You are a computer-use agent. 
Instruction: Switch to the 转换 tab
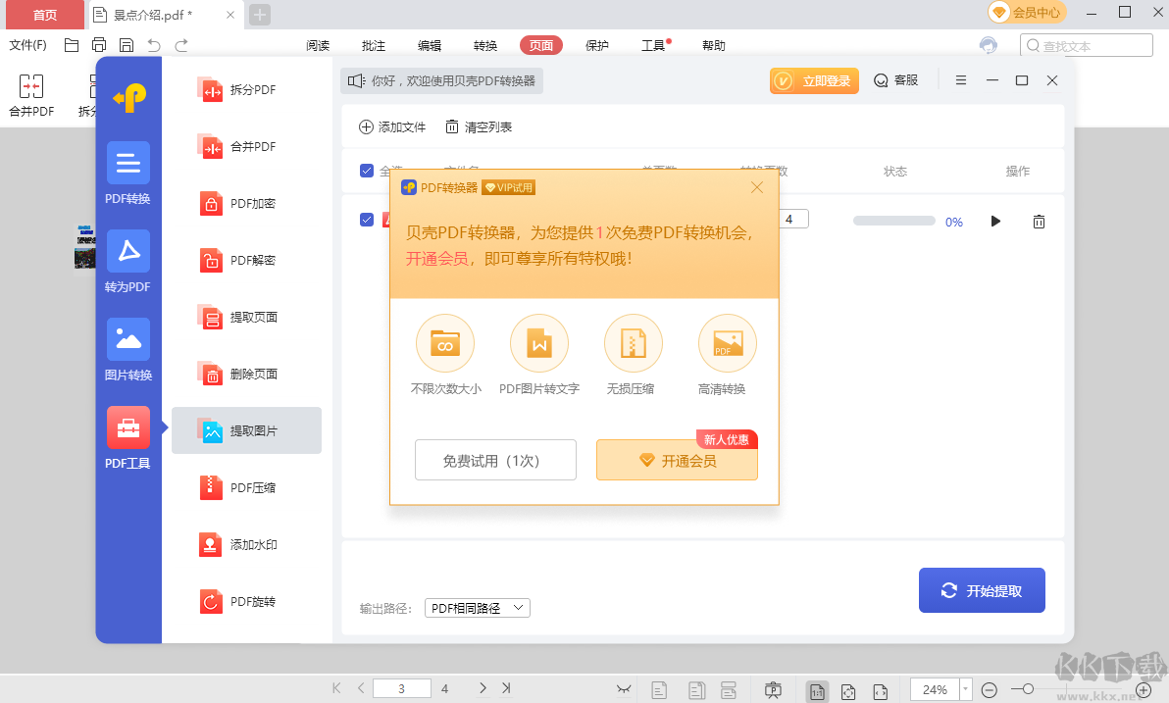(485, 45)
